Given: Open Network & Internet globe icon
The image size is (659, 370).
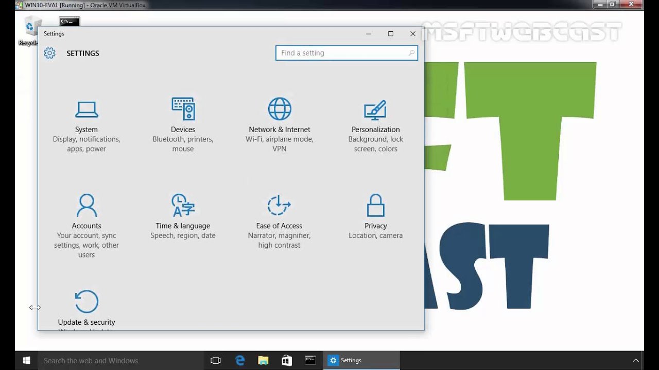Looking at the screenshot, I should [x=280, y=109].
